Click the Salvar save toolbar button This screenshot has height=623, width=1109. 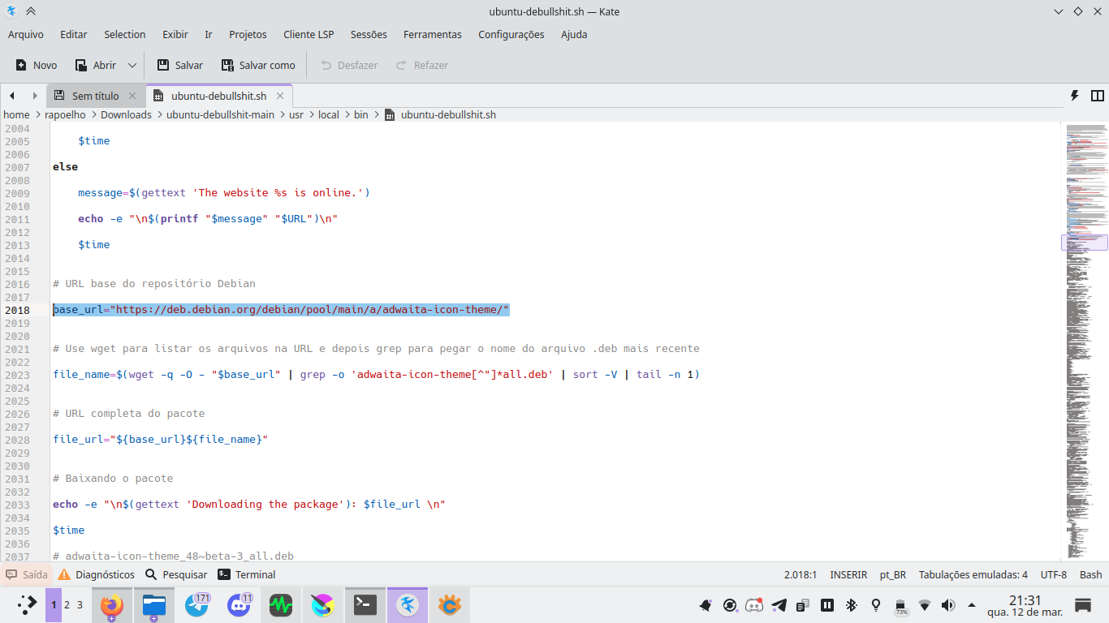179,65
